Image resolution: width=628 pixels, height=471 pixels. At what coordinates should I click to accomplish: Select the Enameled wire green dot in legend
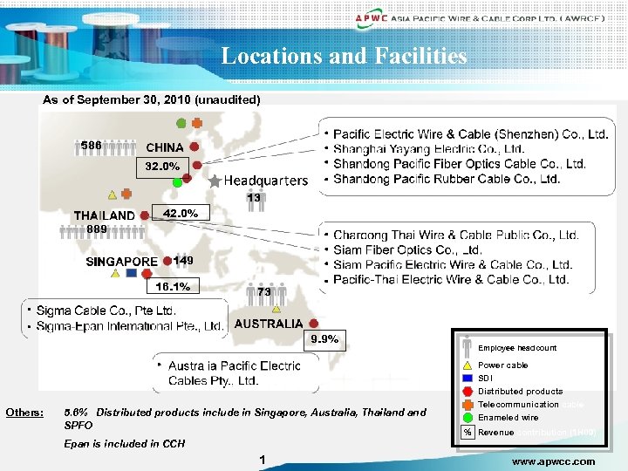coord(468,418)
